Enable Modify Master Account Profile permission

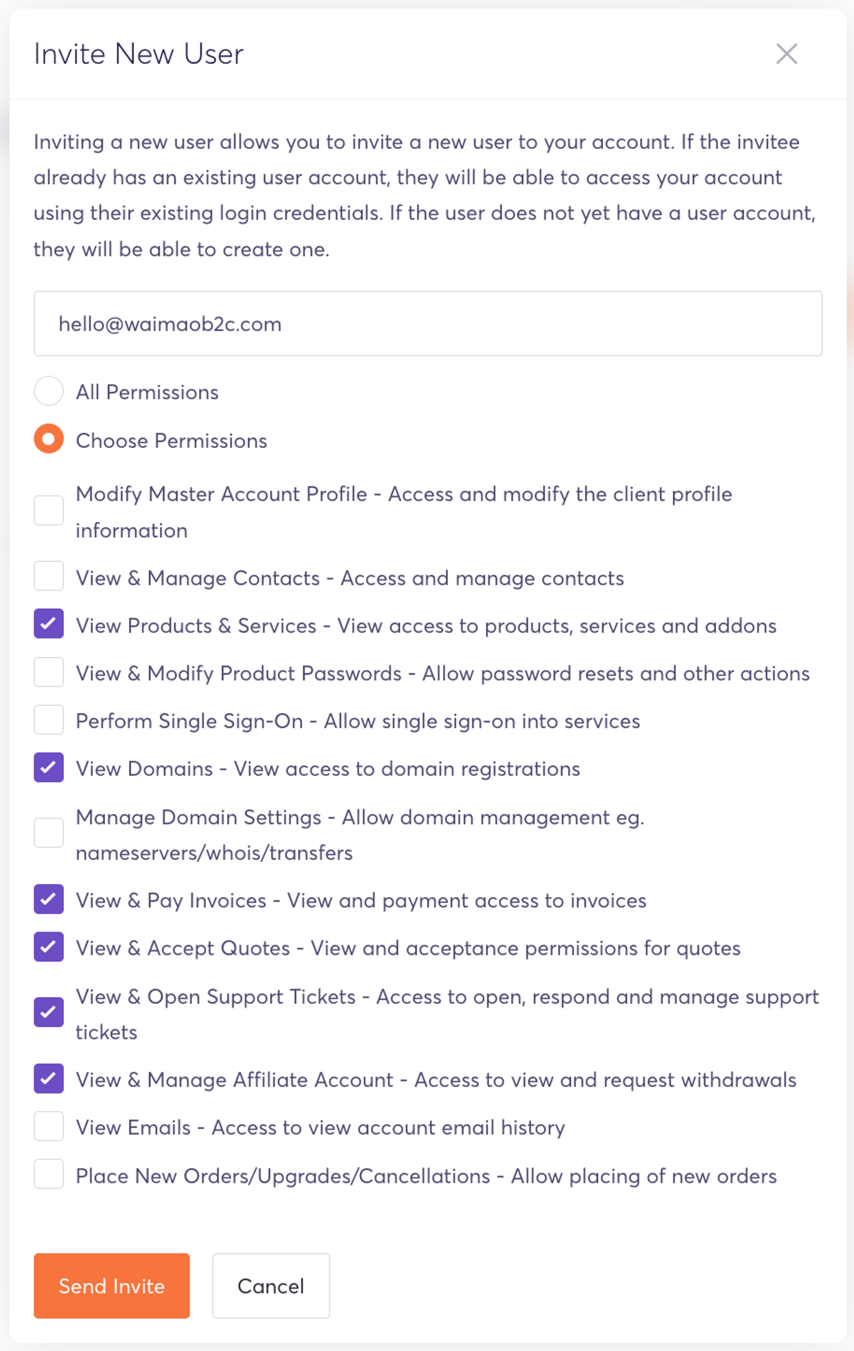click(x=49, y=511)
